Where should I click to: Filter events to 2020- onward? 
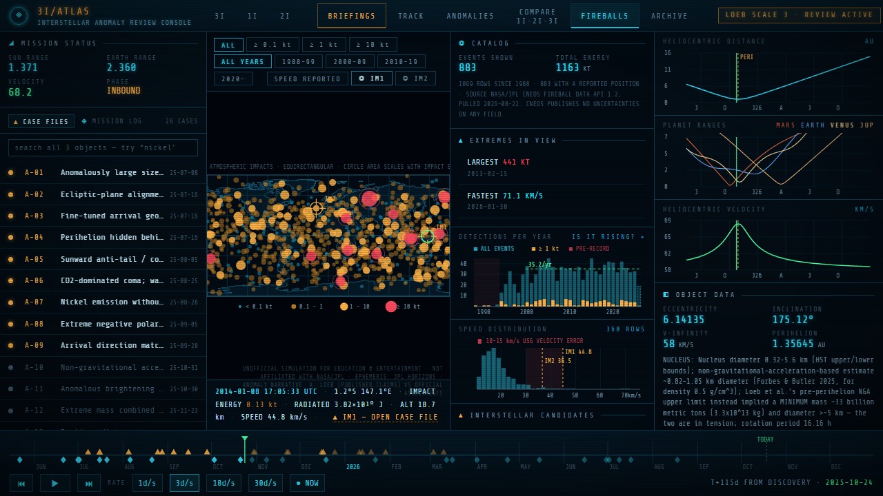click(233, 79)
